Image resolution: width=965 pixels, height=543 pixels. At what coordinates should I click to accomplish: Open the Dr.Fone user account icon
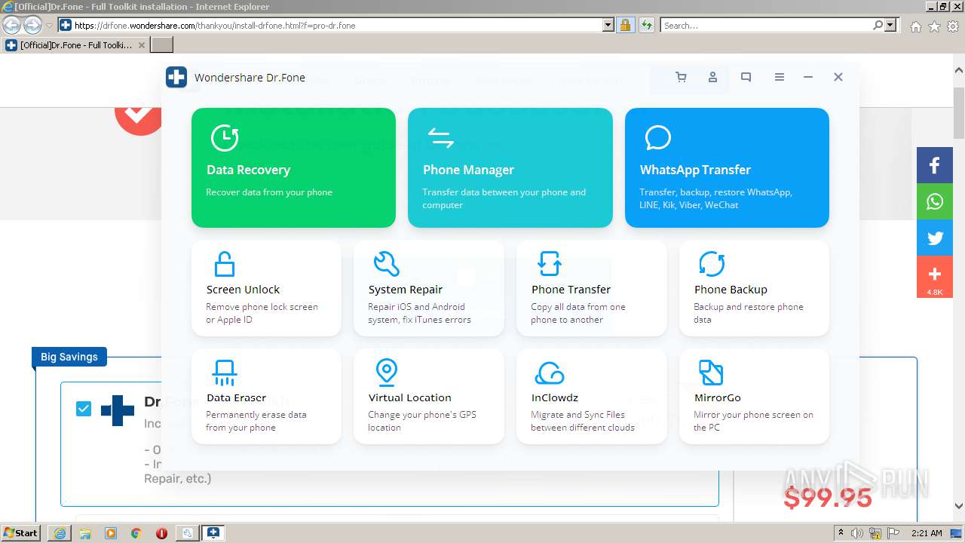(712, 77)
